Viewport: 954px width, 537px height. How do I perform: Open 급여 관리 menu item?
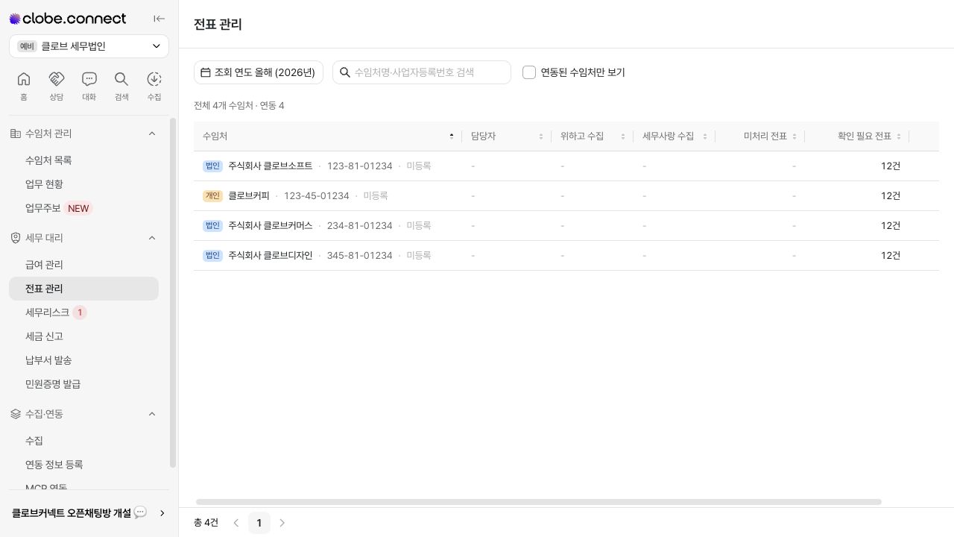83,265
